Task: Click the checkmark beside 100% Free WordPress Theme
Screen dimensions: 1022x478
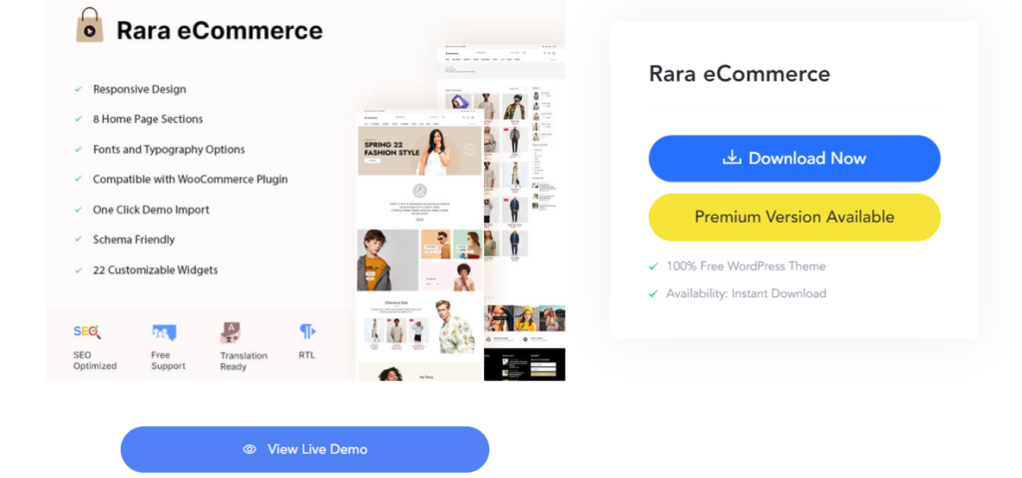Action: pyautogui.click(x=653, y=266)
